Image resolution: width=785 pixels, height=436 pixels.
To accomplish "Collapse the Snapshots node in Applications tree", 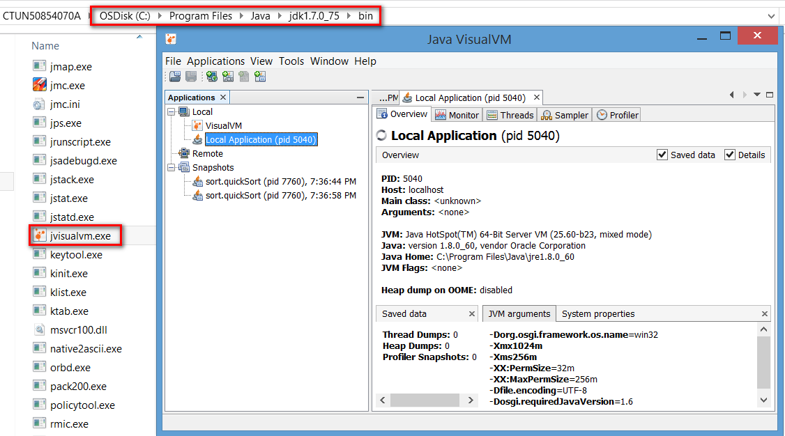I will coord(172,167).
